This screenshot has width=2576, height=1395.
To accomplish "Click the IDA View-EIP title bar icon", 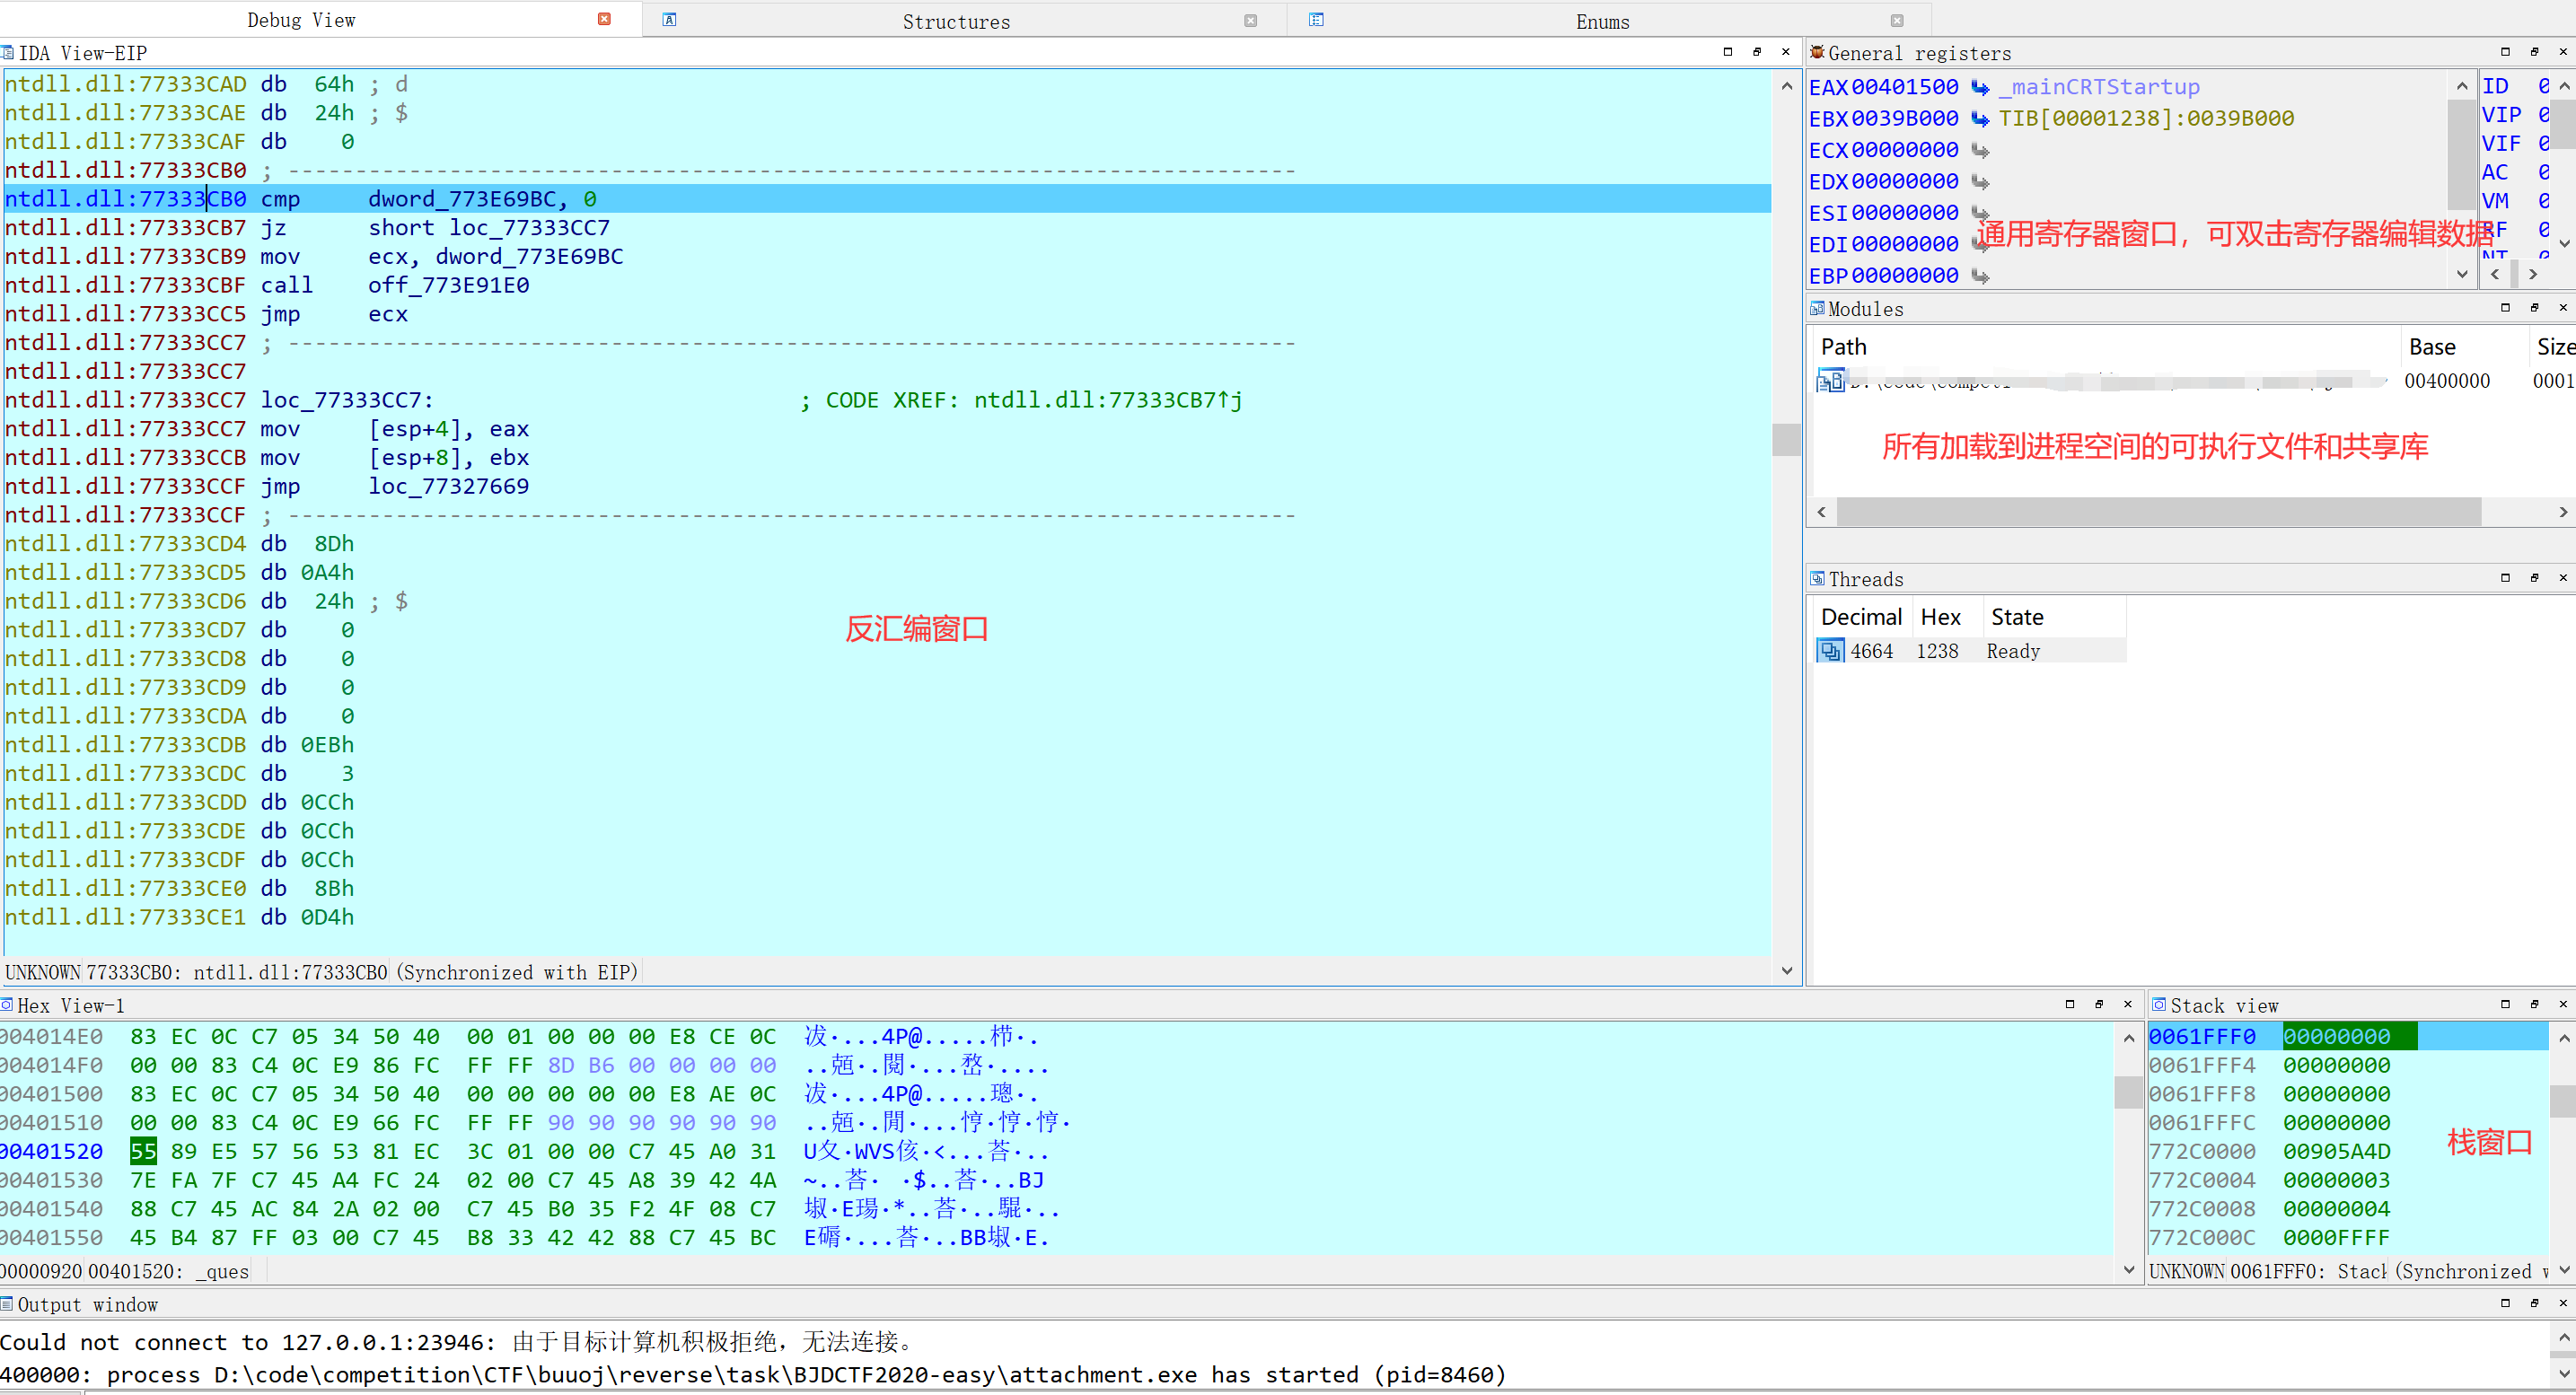I will pyautogui.click(x=9, y=52).
